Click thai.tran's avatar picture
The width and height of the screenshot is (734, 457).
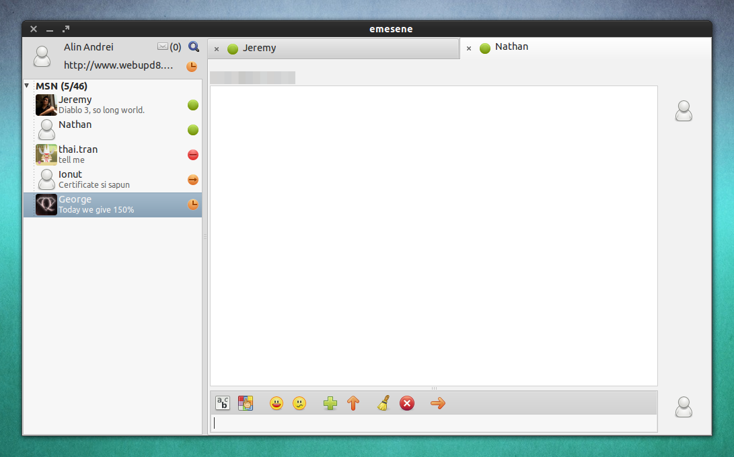point(46,155)
